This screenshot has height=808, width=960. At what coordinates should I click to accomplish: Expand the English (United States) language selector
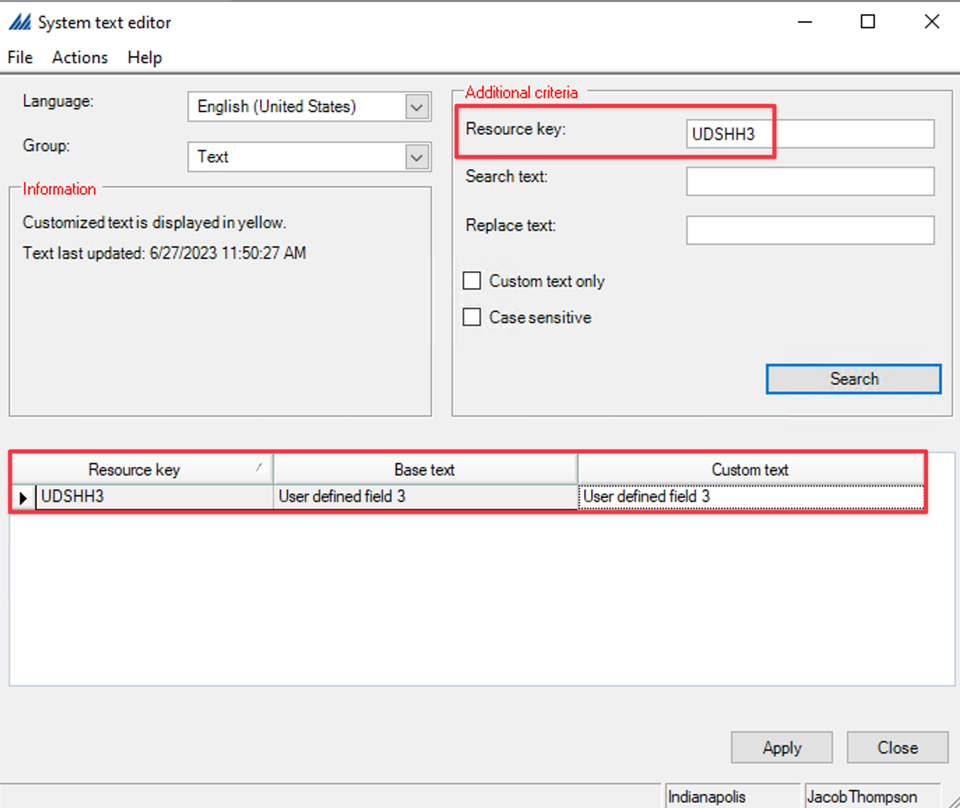(x=416, y=106)
